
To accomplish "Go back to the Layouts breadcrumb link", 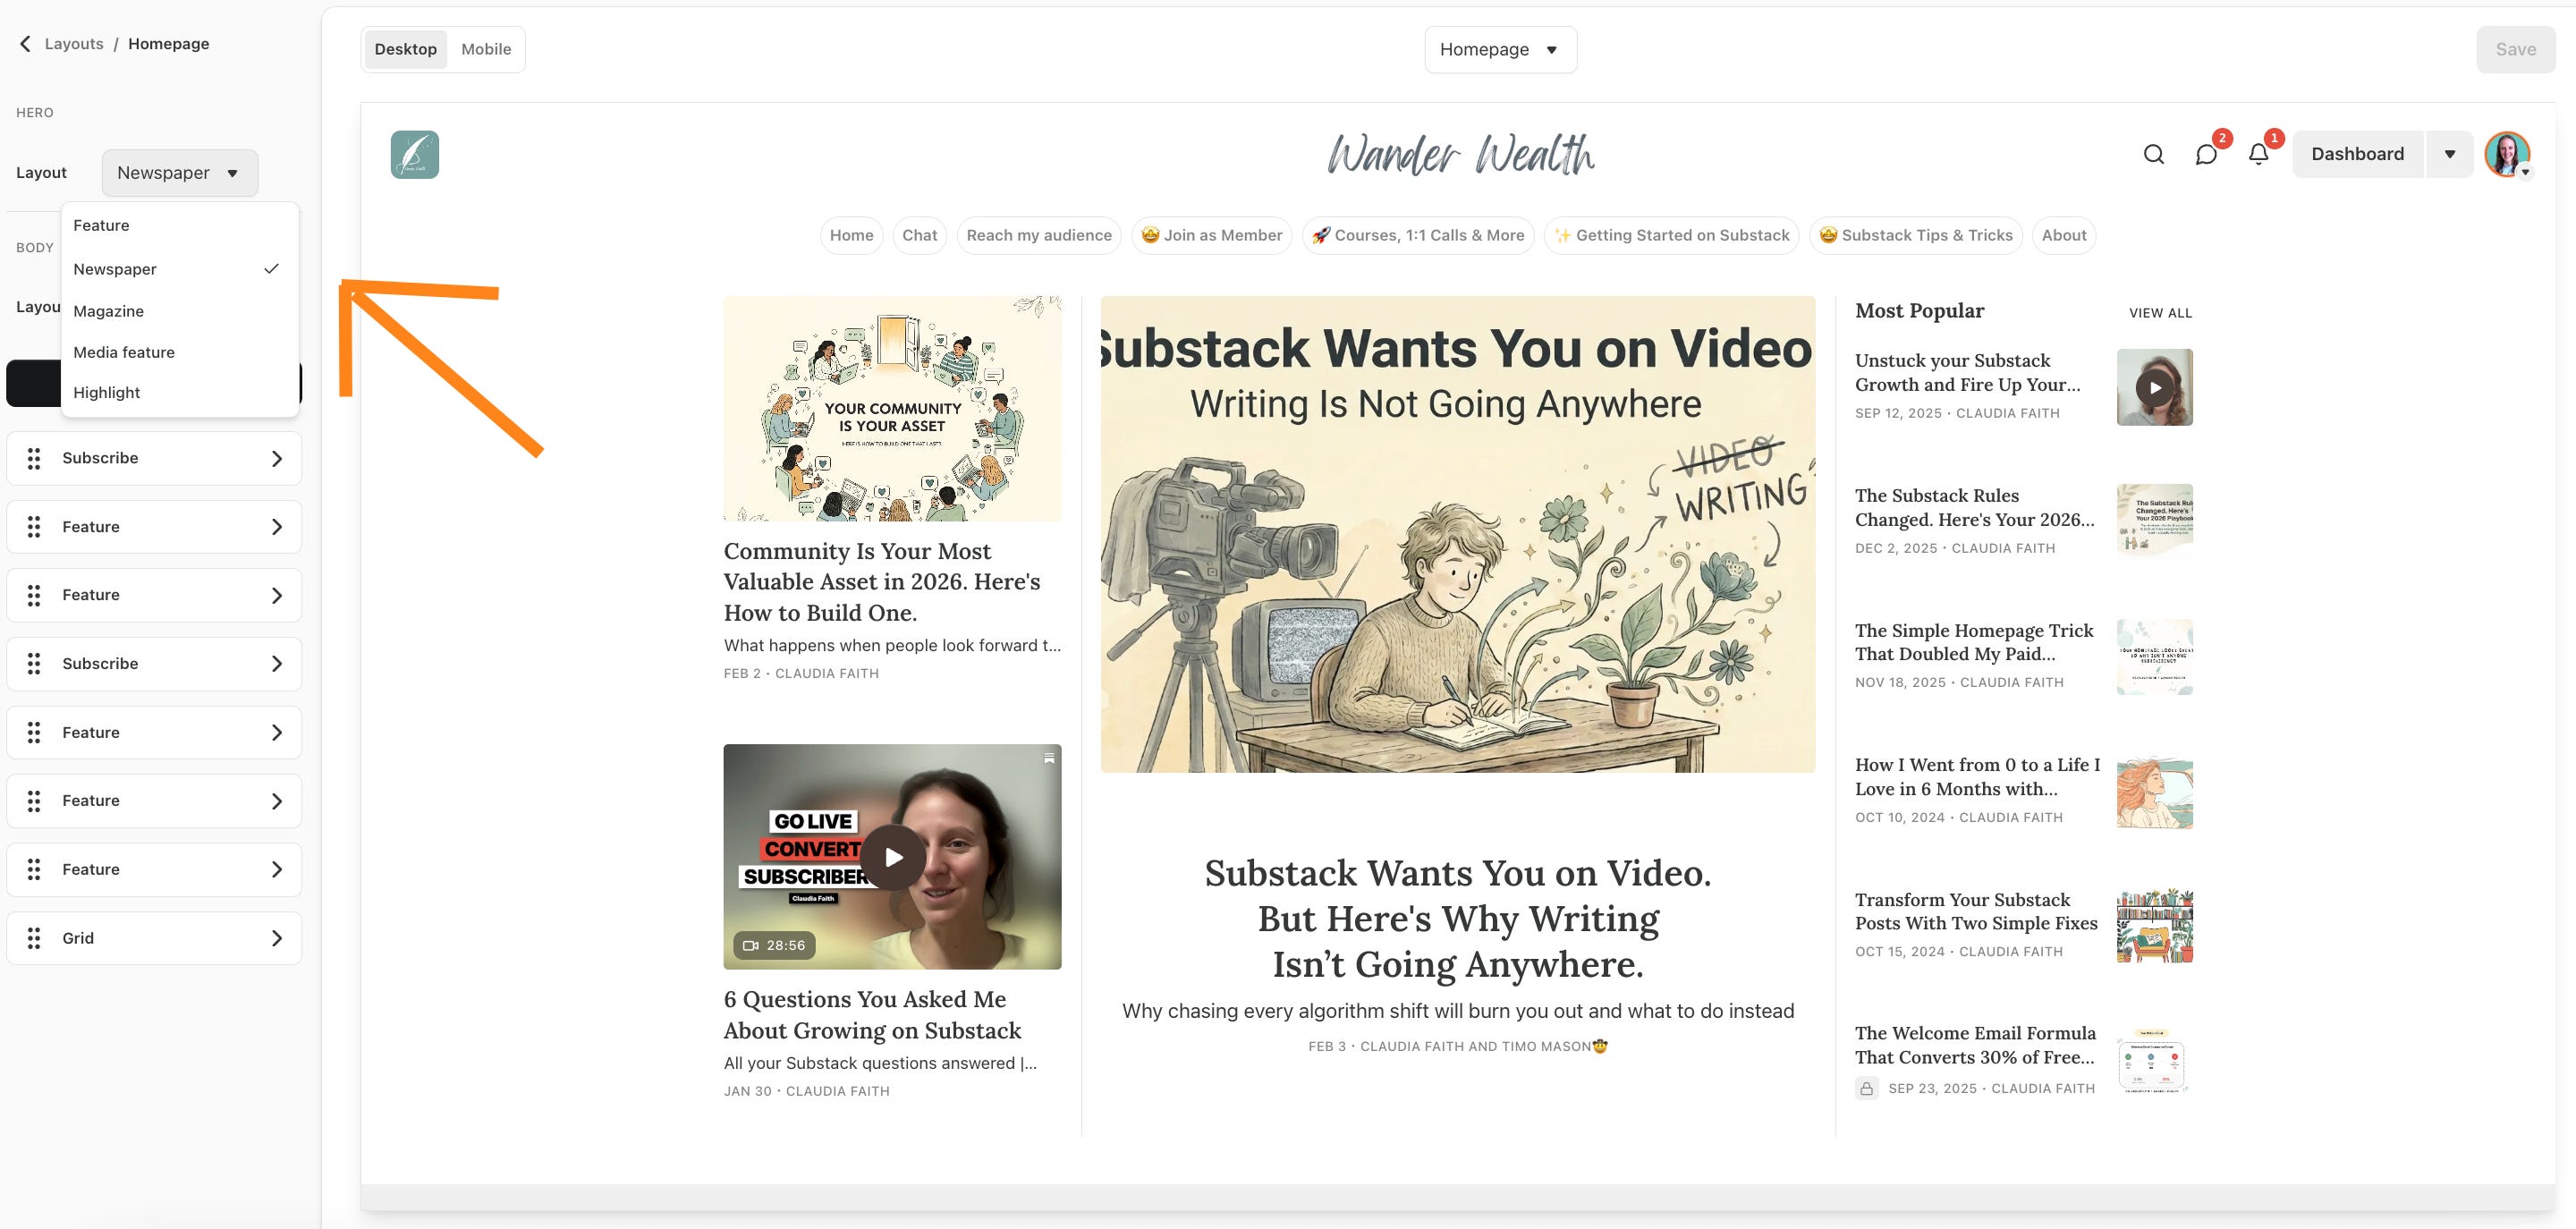I will click(x=74, y=43).
